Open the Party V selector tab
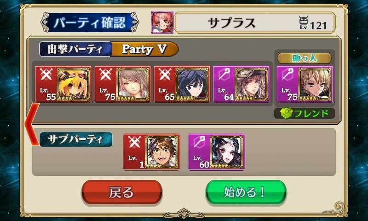368x221 pixels. [144, 49]
